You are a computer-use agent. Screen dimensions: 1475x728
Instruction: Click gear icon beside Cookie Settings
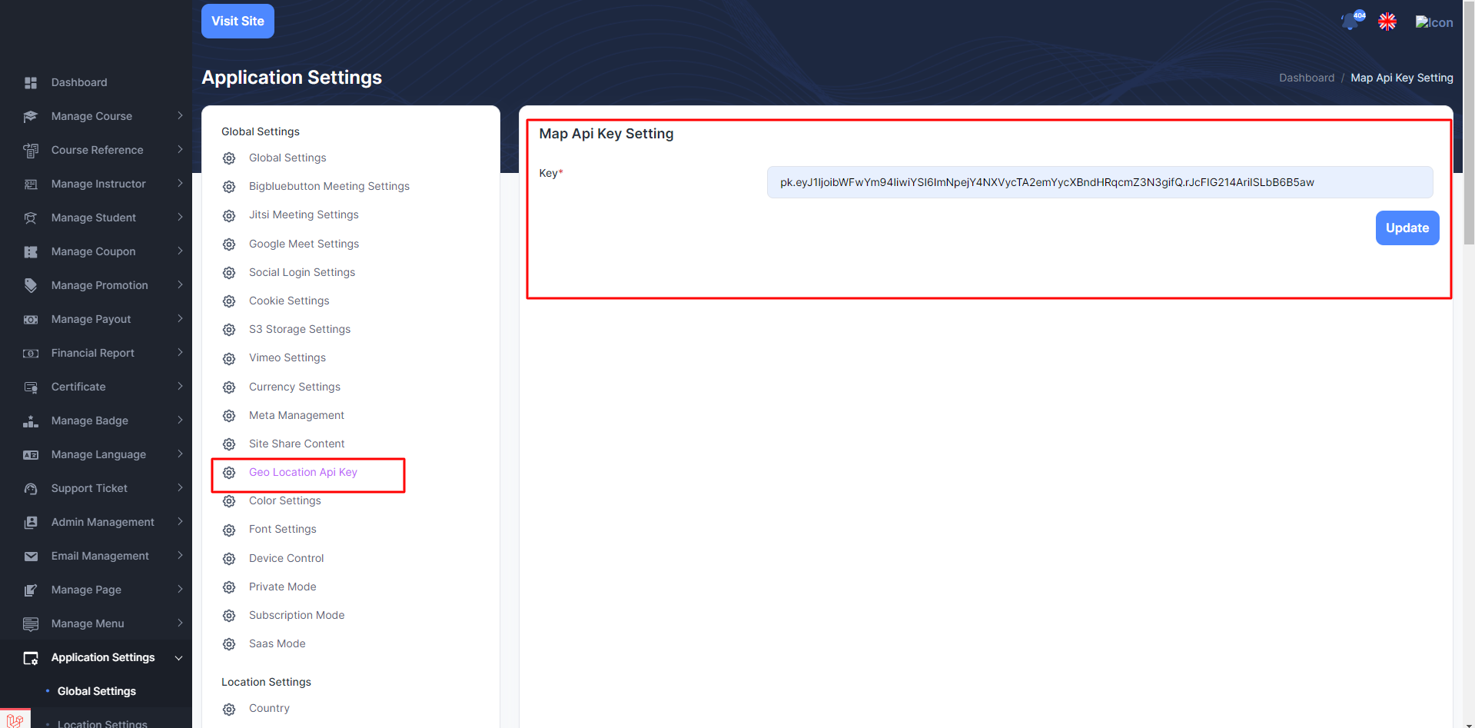tap(229, 301)
